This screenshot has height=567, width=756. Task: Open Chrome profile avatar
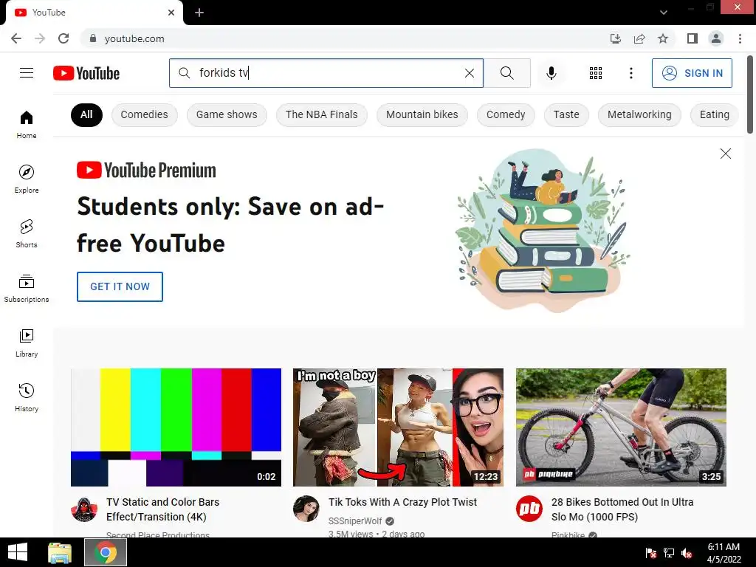click(x=716, y=38)
